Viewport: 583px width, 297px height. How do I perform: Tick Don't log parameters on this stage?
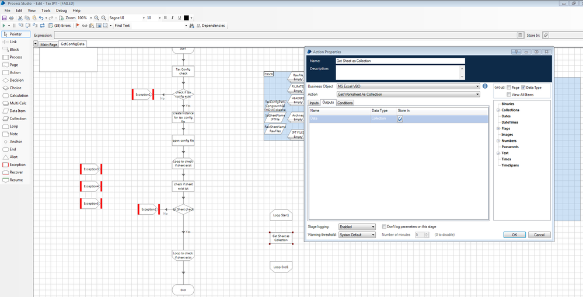click(x=384, y=226)
